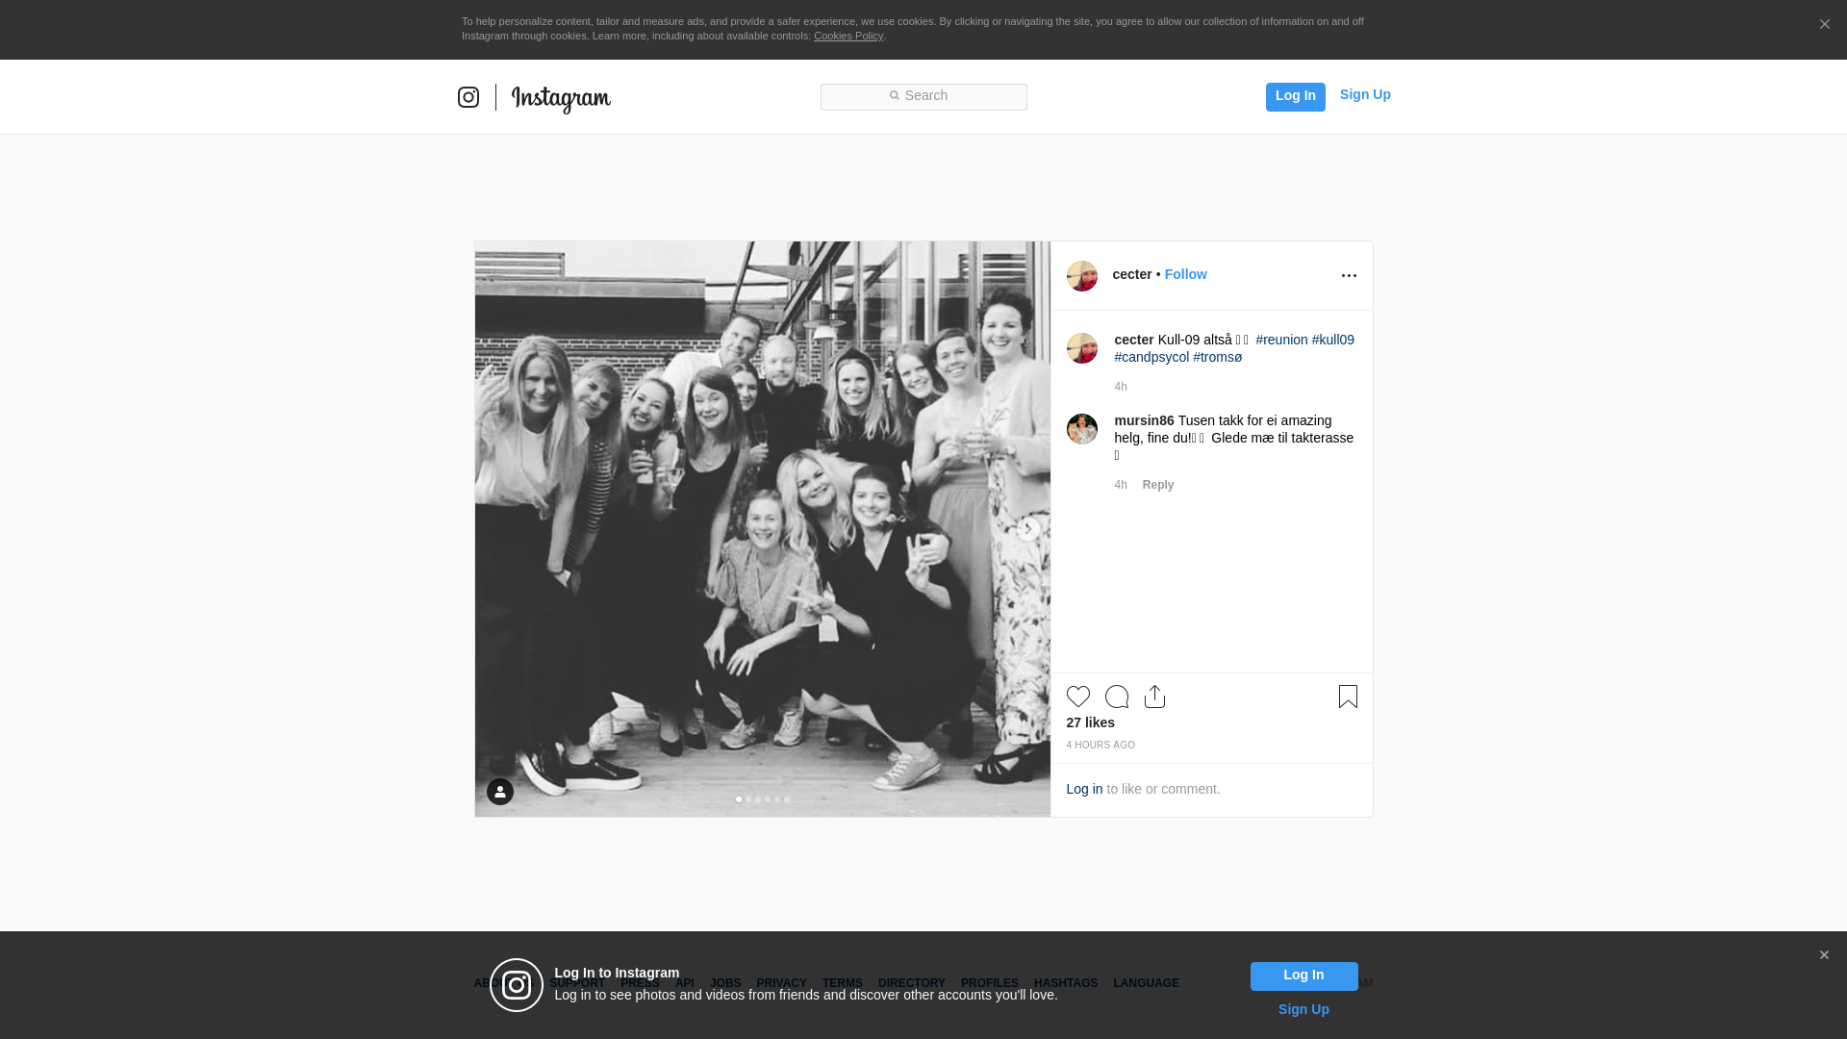Open the PROFILES footer link

click(x=989, y=984)
